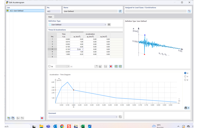
Task: Open the definition type library icon
Action: (x=109, y=25)
